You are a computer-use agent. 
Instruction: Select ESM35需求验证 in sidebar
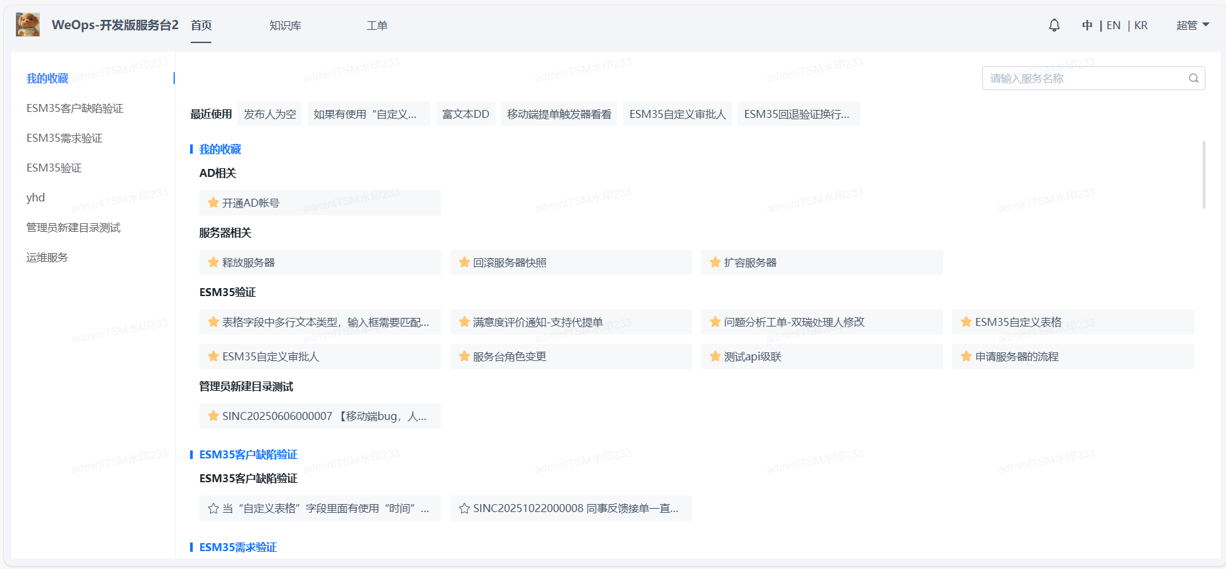pos(64,138)
